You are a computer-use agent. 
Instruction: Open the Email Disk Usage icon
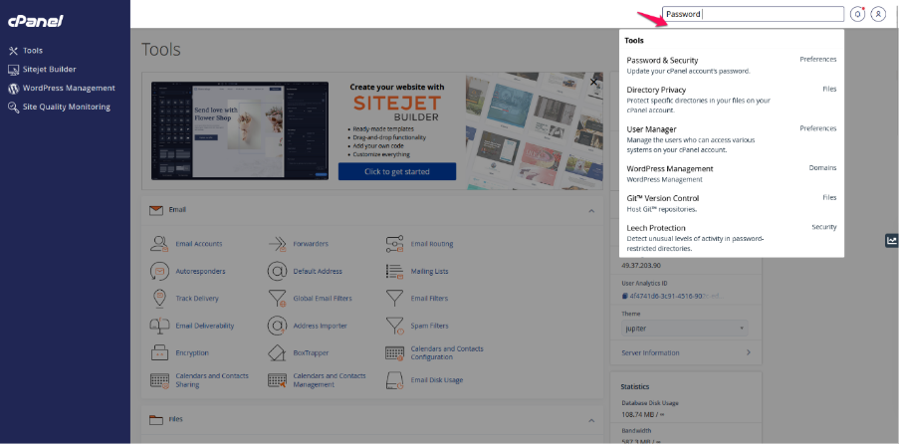coord(394,380)
